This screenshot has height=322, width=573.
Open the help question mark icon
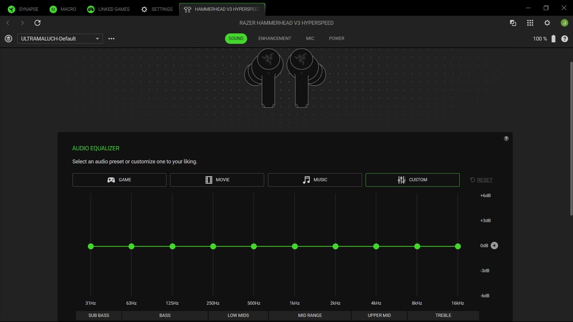(x=564, y=39)
